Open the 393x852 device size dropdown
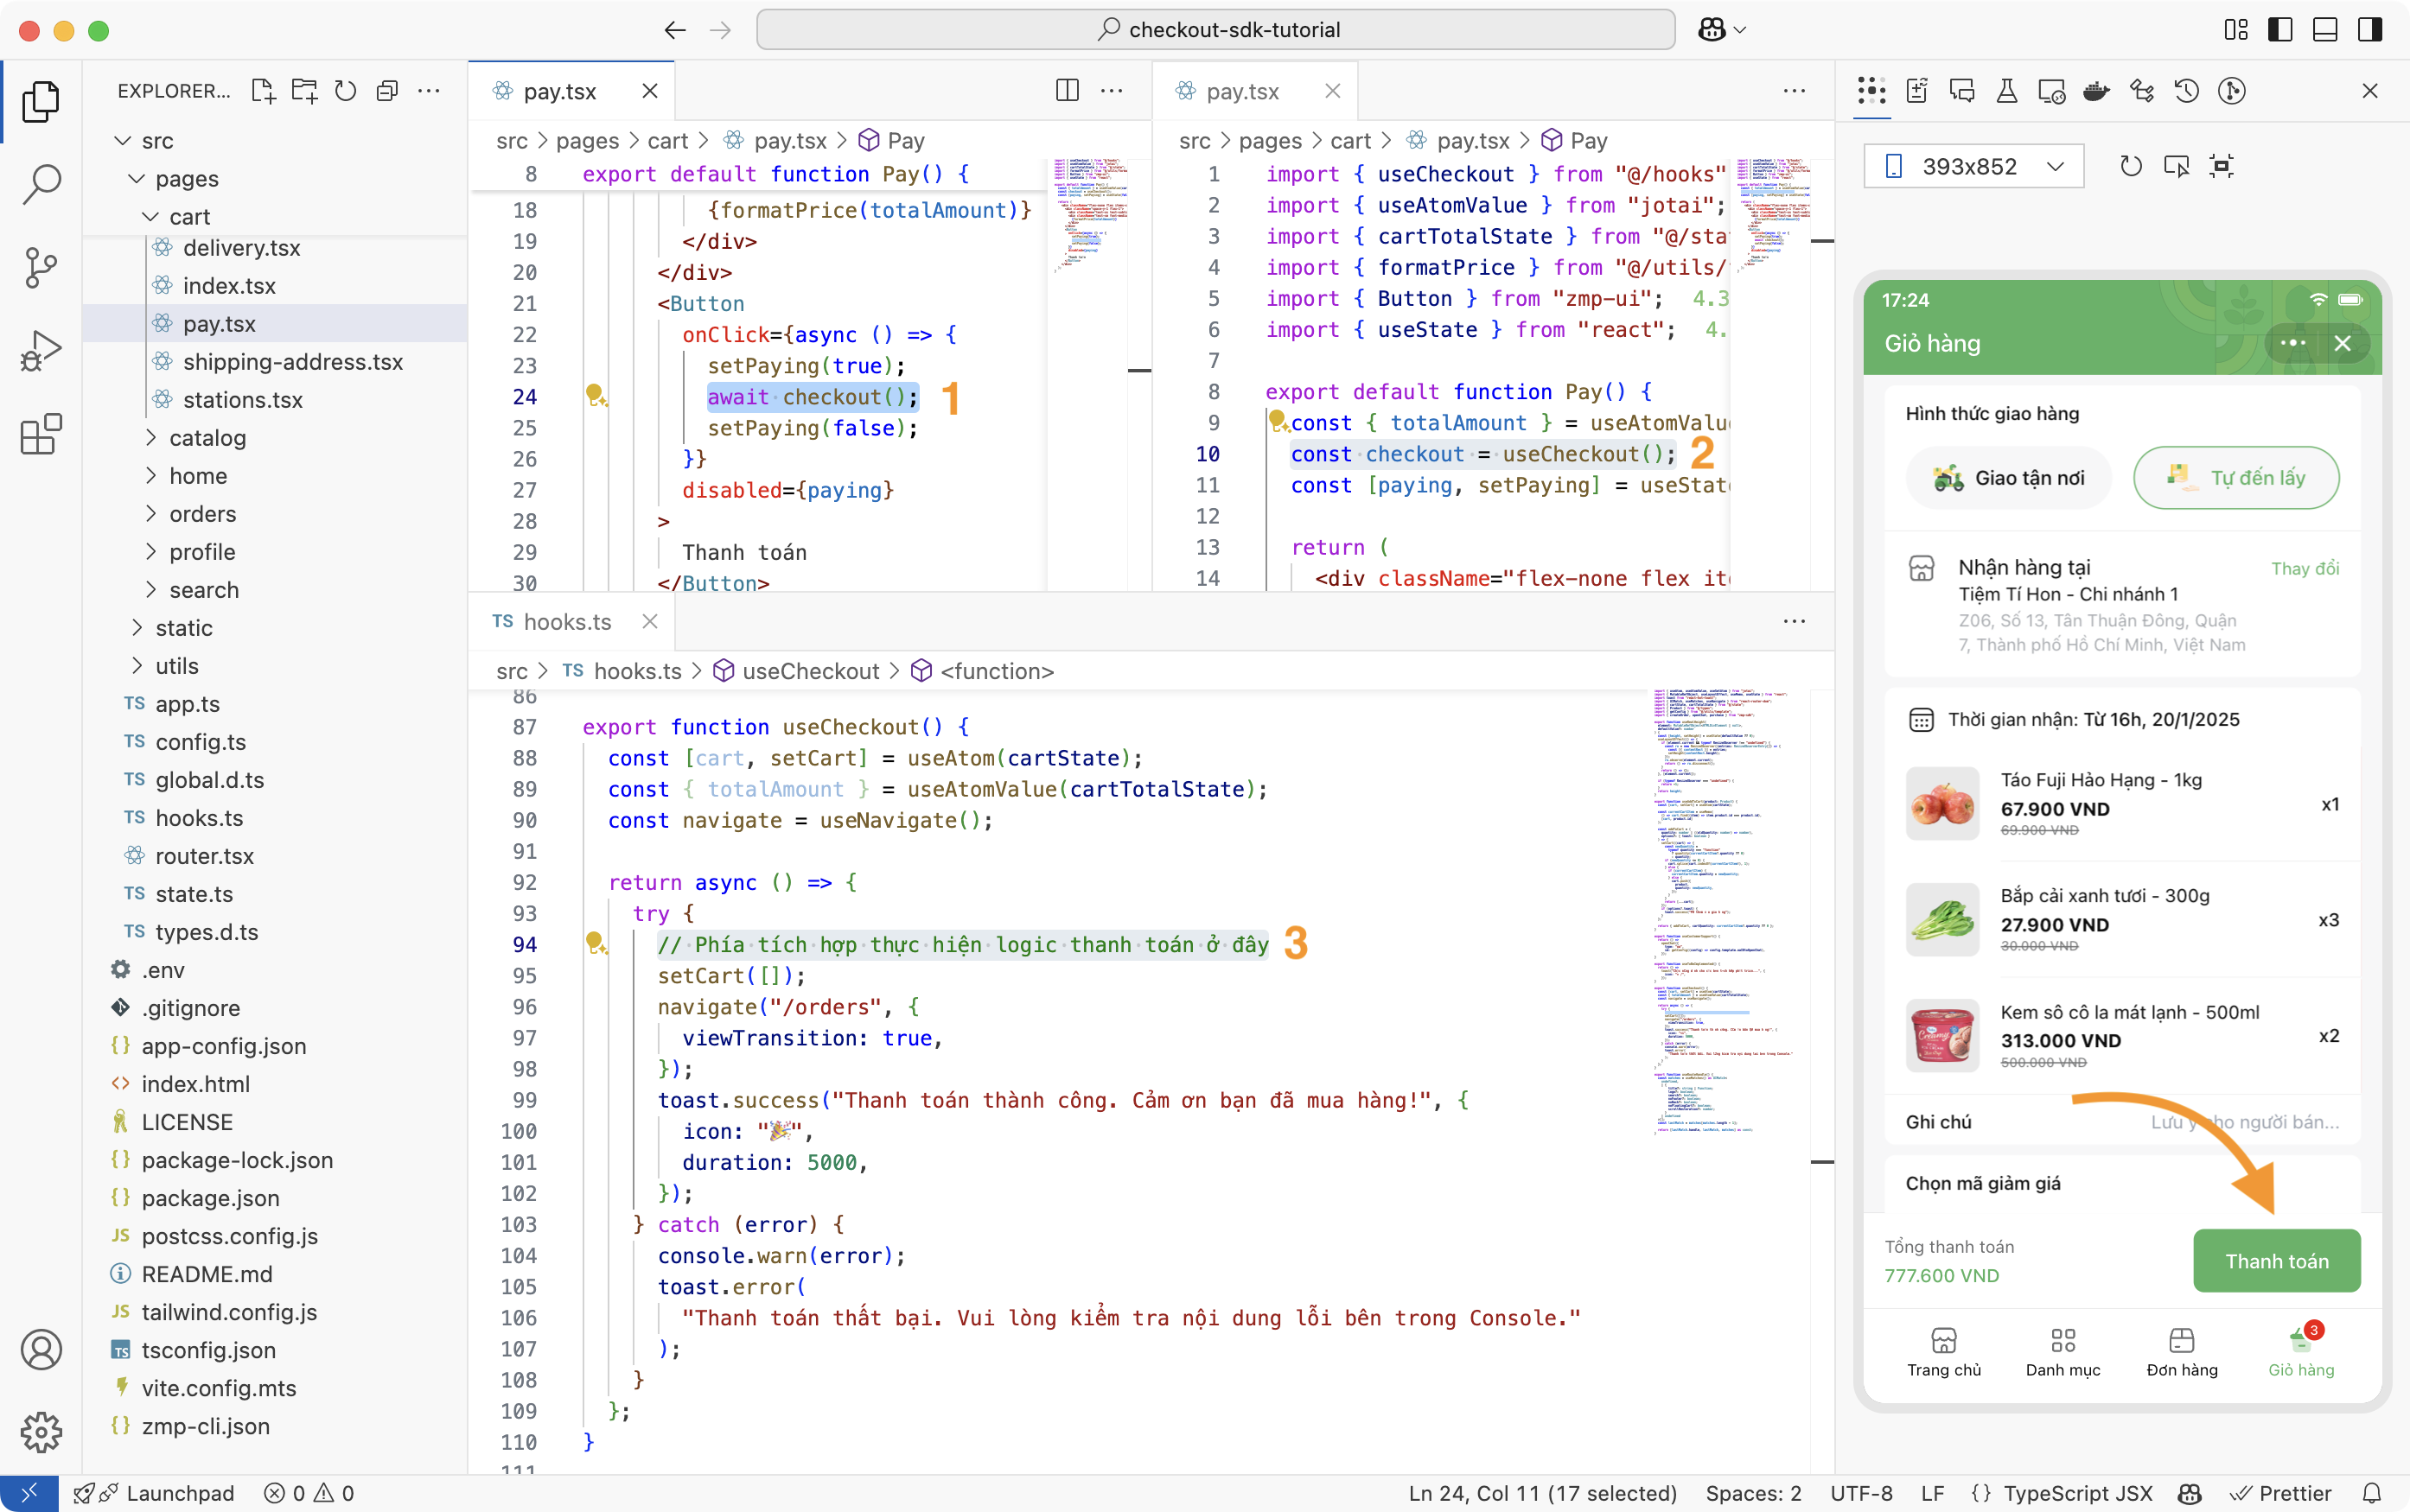 [x=1973, y=166]
